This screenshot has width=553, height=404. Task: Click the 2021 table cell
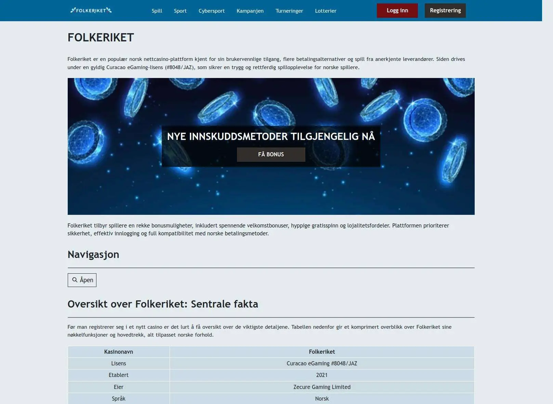[x=322, y=375]
